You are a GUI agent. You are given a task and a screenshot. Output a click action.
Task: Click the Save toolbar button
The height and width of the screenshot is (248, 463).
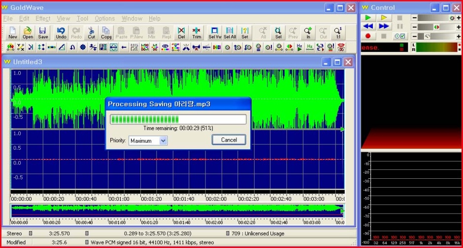click(x=43, y=33)
